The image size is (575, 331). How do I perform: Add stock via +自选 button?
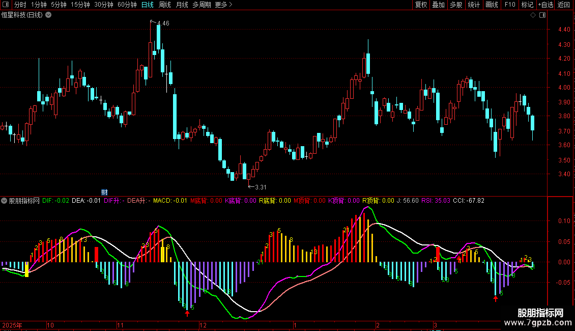point(545,5)
